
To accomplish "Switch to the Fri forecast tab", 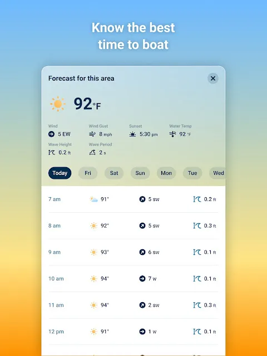I will (x=88, y=173).
